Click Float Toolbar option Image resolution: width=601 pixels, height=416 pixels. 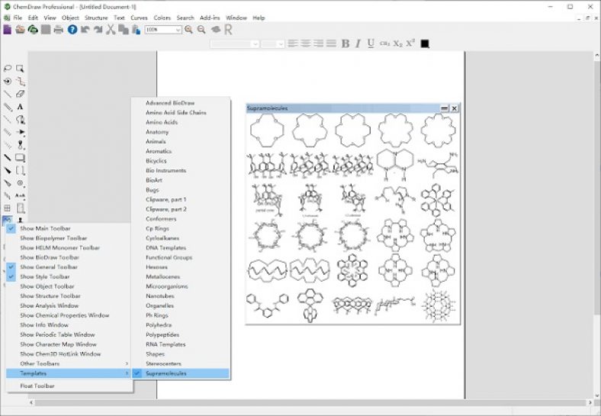coord(37,386)
